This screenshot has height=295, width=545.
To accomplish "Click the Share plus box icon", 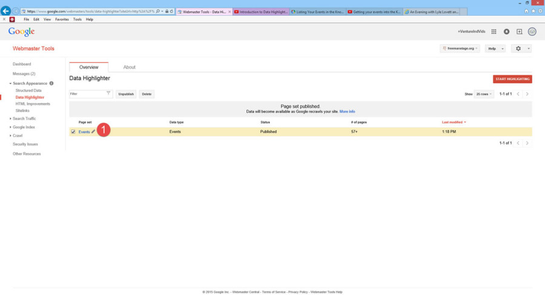I will (520, 31).
